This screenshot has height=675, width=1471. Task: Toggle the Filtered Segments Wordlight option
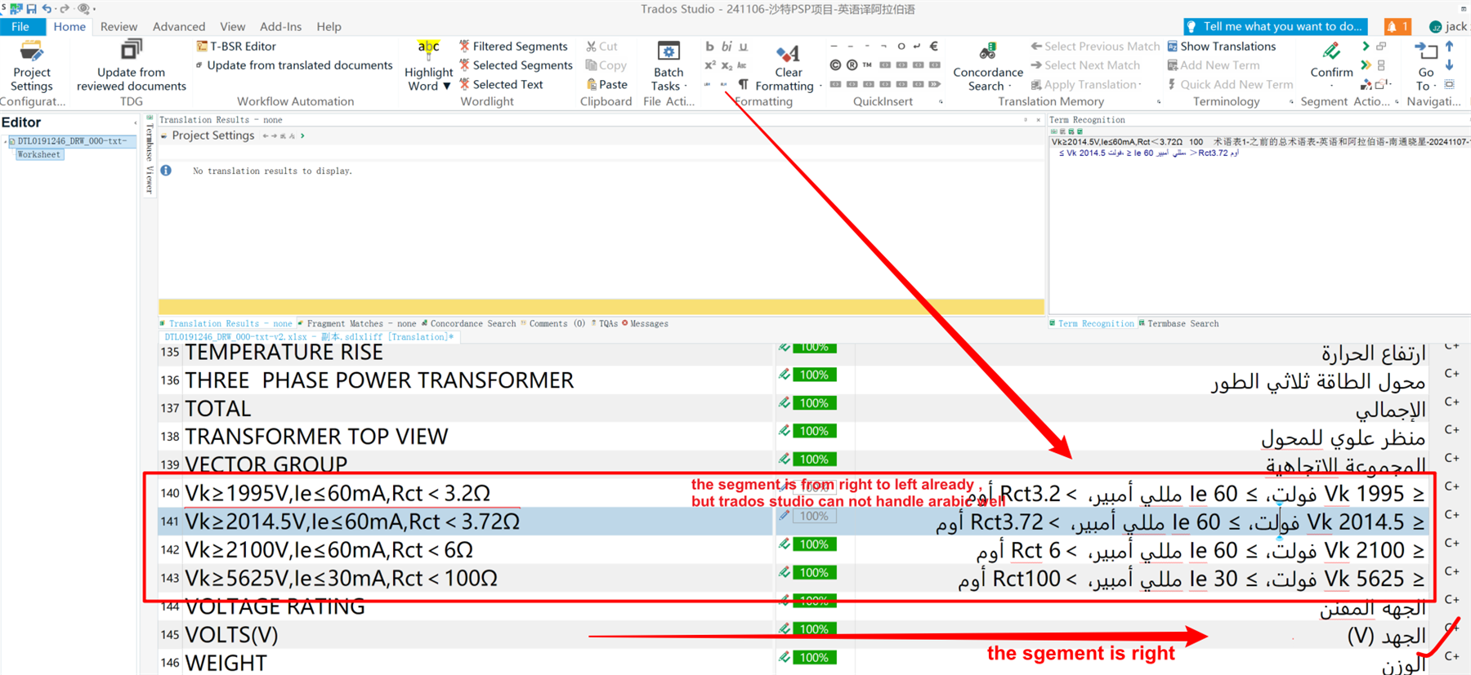pos(512,47)
